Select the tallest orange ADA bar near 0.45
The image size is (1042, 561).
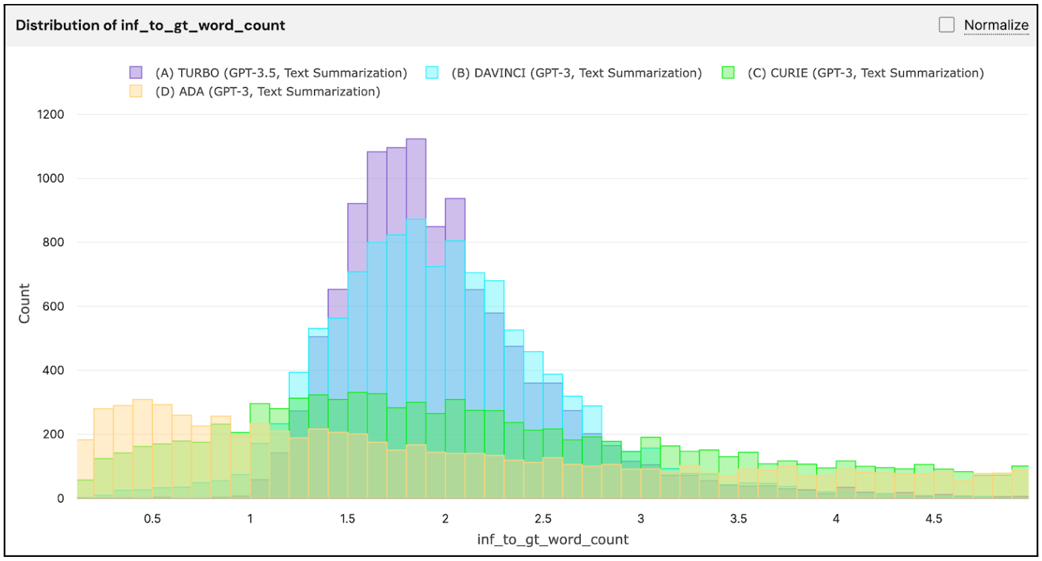(x=142, y=449)
